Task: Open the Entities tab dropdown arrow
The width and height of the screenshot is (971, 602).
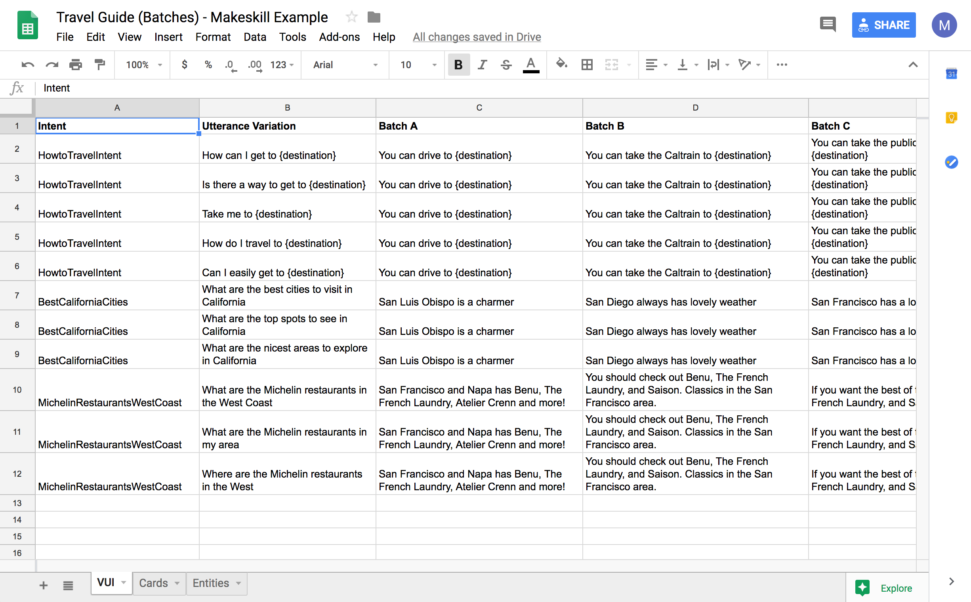Action: pyautogui.click(x=238, y=583)
